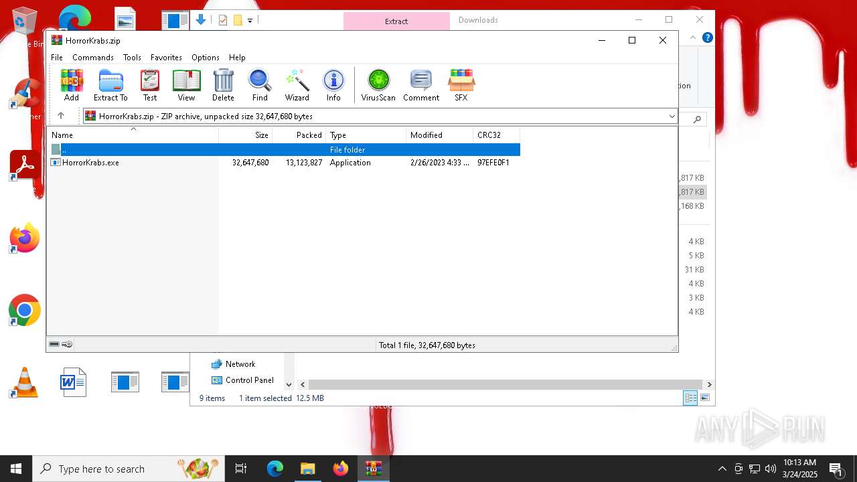Click the key password icon in status bar

tap(67, 345)
